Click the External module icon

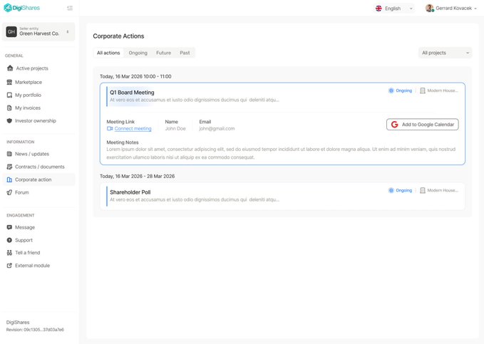pyautogui.click(x=9, y=266)
